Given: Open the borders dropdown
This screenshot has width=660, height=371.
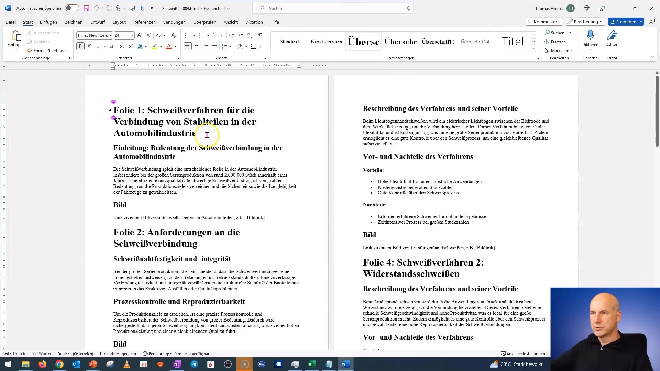Looking at the screenshot, I should pos(260,46).
